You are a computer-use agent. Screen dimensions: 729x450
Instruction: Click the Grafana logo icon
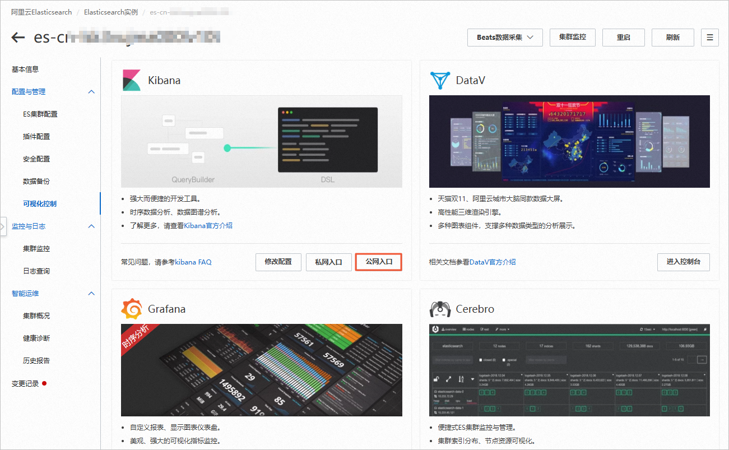click(x=132, y=309)
